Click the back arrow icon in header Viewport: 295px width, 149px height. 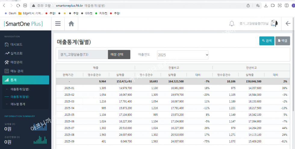click(x=287, y=24)
